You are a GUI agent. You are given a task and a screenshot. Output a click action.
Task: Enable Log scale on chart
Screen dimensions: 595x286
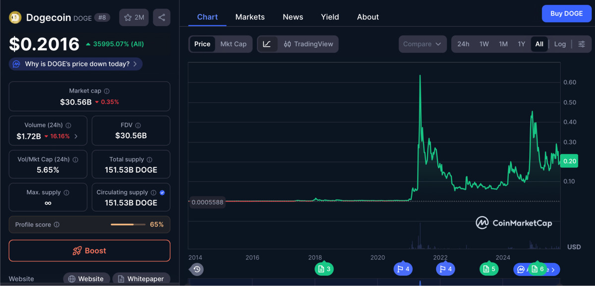pos(560,44)
